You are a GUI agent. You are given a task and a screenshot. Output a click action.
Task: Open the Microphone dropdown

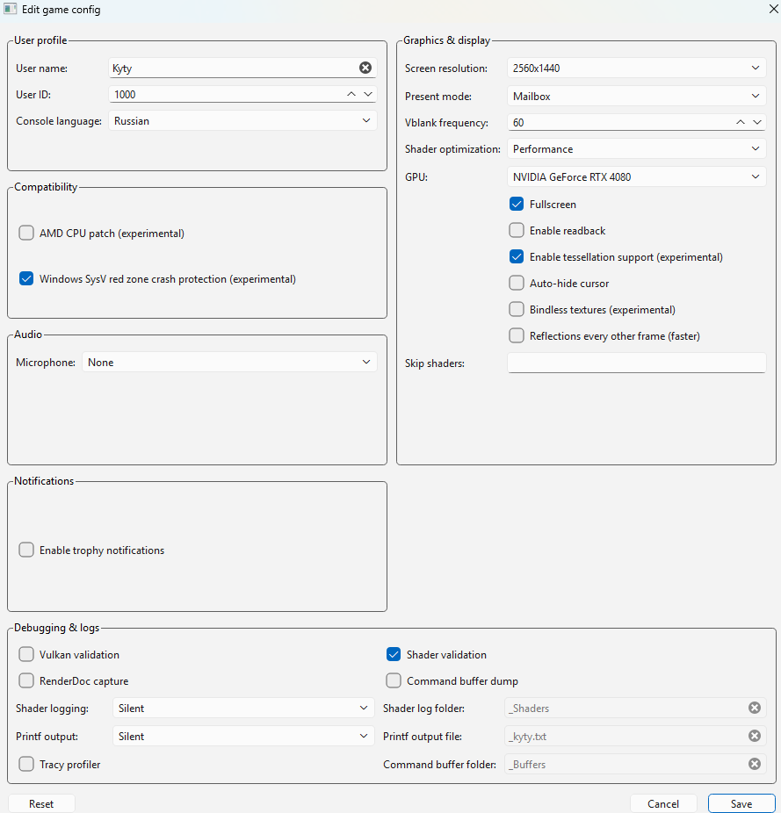point(229,362)
